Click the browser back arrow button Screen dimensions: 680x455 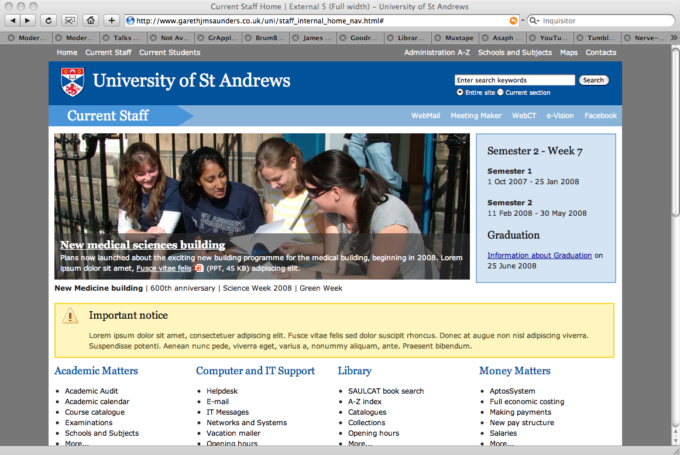point(13,20)
